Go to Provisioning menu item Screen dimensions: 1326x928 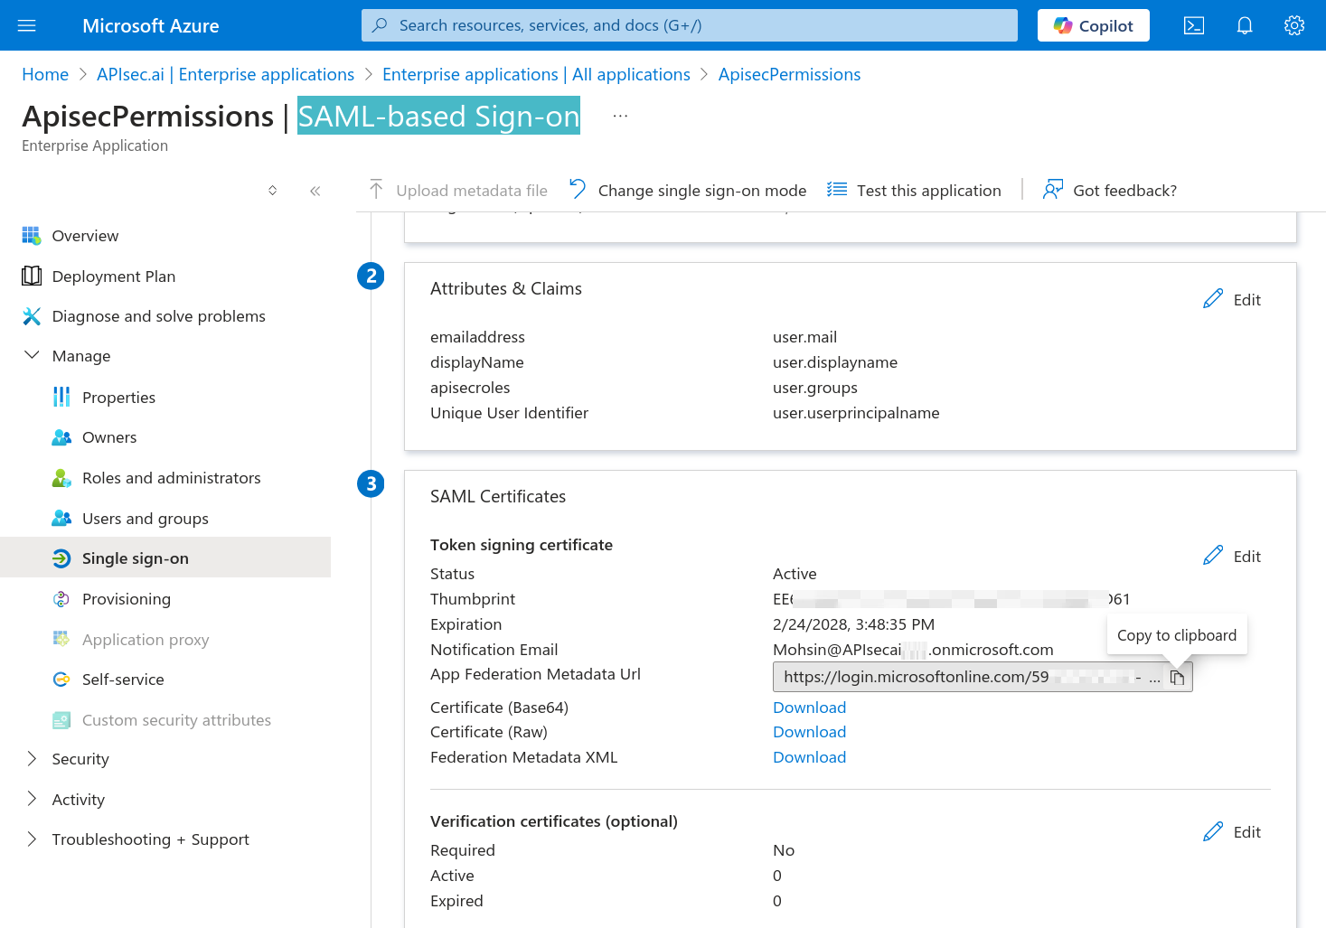click(x=126, y=599)
